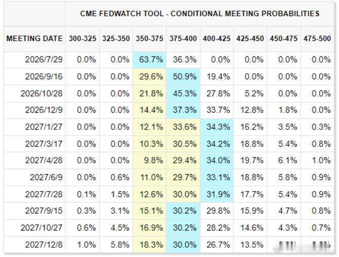The image size is (339, 257).
Task: Click the 300-325 column header
Action: click(x=82, y=39)
